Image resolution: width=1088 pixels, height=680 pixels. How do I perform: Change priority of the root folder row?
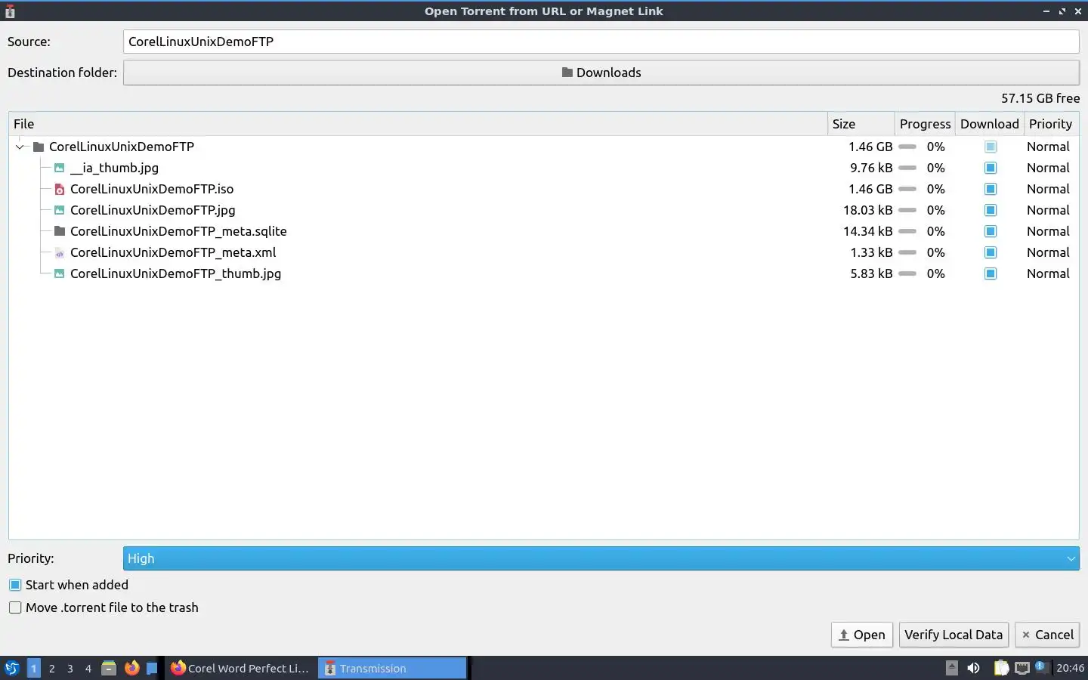1048,147
